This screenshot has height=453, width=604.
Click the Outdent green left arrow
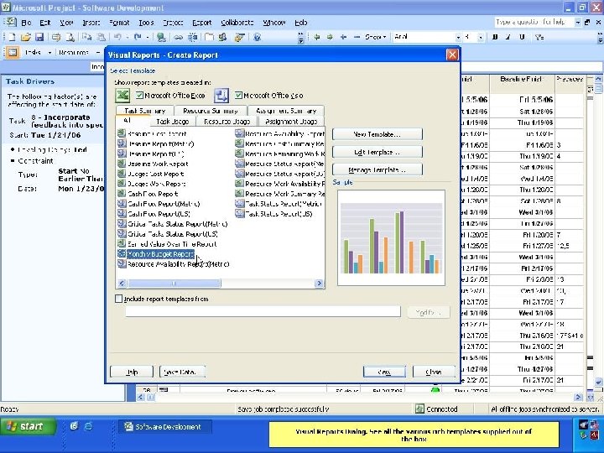[317, 37]
